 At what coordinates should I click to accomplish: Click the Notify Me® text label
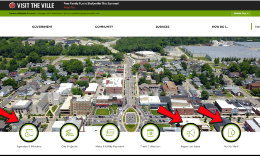coord(231,146)
